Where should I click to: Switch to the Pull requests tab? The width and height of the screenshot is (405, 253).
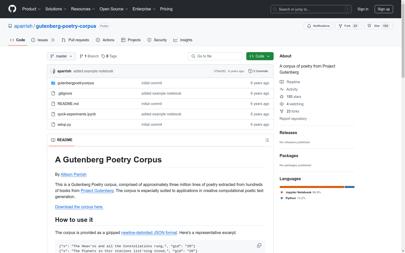[75, 40]
